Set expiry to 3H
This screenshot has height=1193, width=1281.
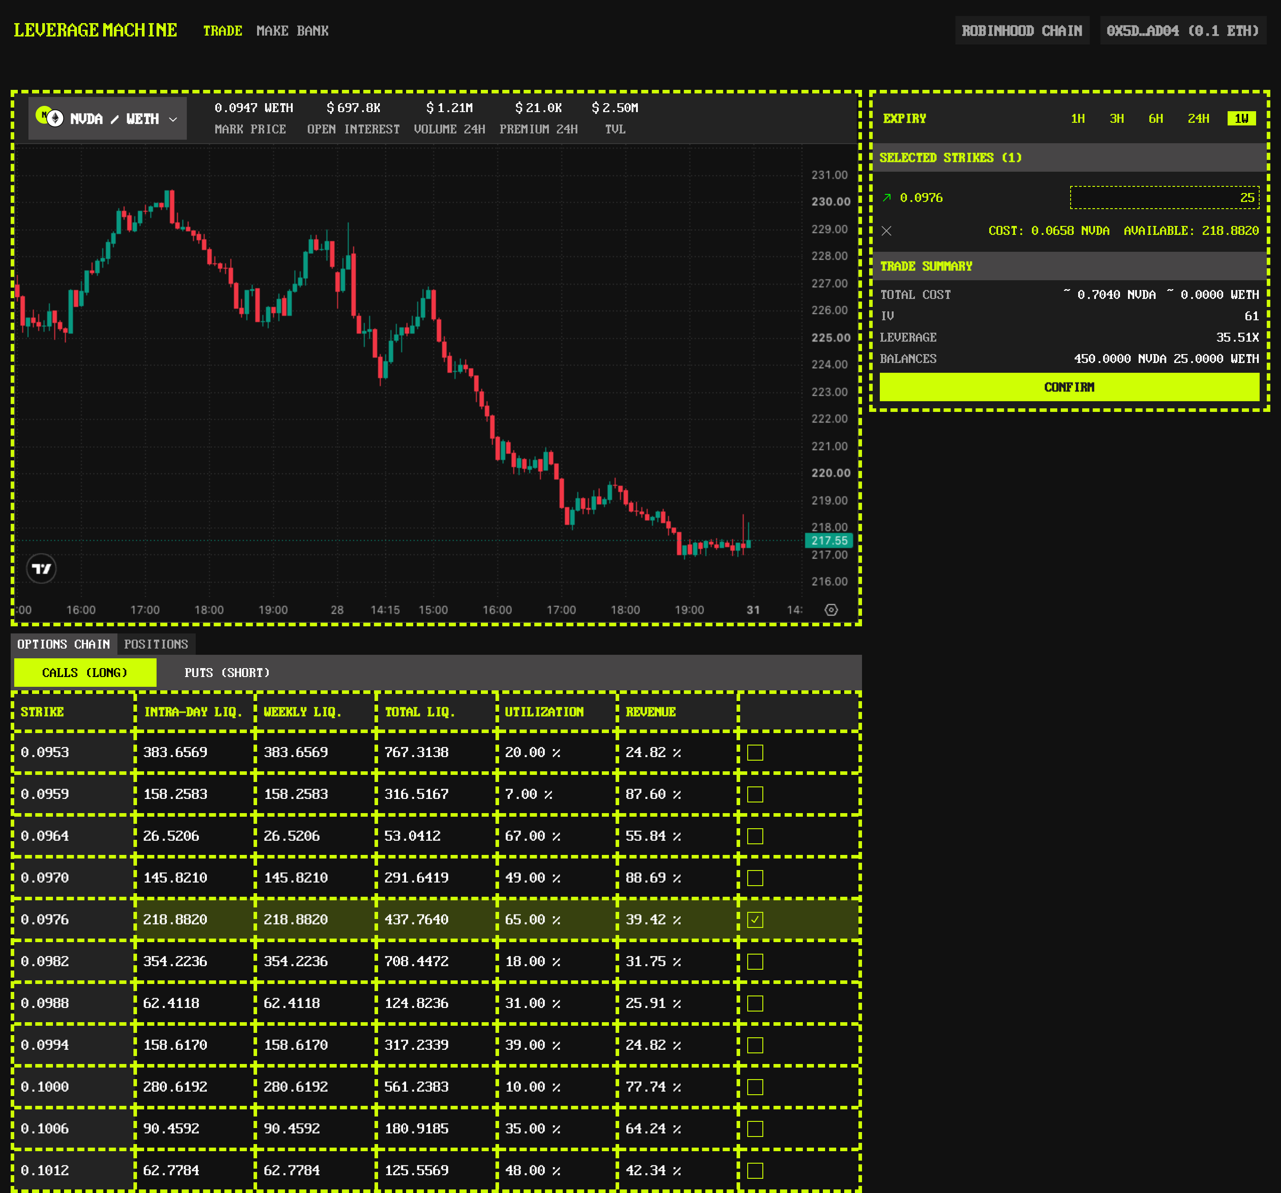(1117, 119)
